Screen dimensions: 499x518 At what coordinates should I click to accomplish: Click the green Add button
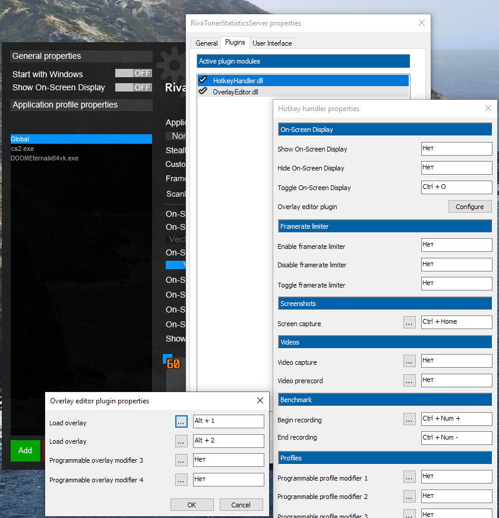pyautogui.click(x=25, y=451)
